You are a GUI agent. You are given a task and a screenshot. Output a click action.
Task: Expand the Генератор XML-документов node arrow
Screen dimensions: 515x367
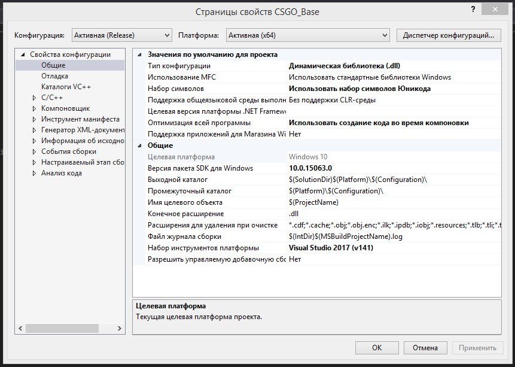(x=34, y=131)
